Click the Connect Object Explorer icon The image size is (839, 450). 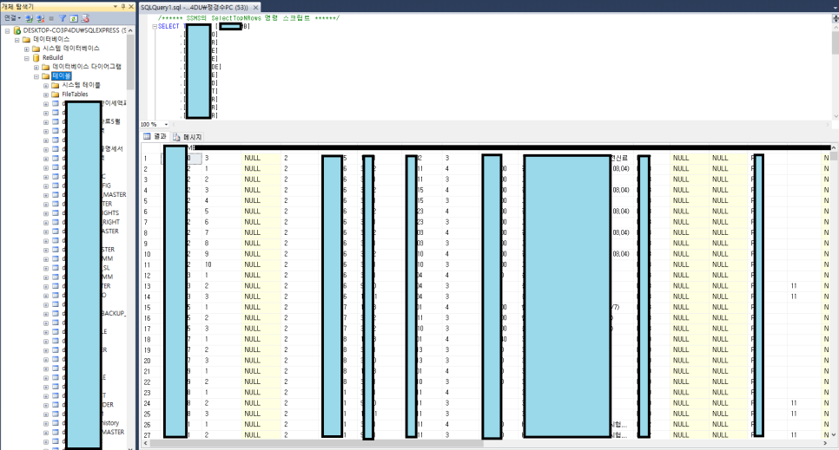point(30,18)
